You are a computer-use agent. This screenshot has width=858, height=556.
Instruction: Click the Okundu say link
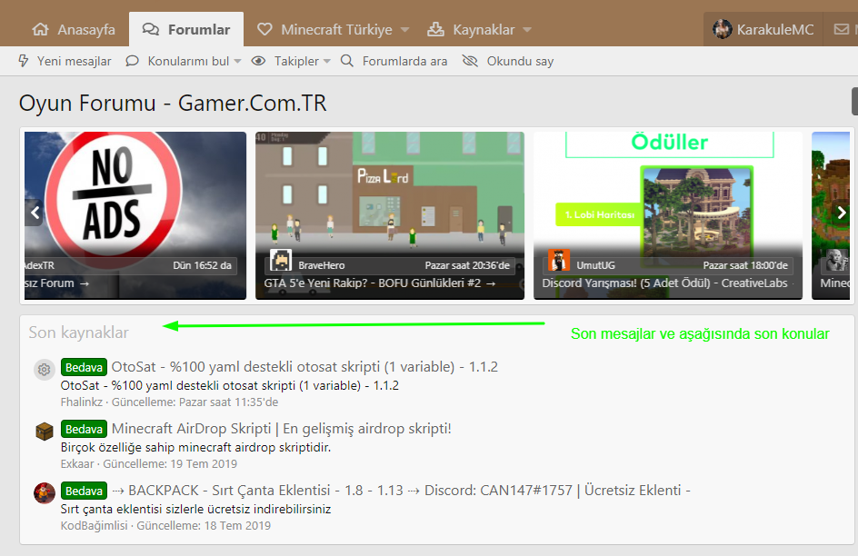pos(520,61)
